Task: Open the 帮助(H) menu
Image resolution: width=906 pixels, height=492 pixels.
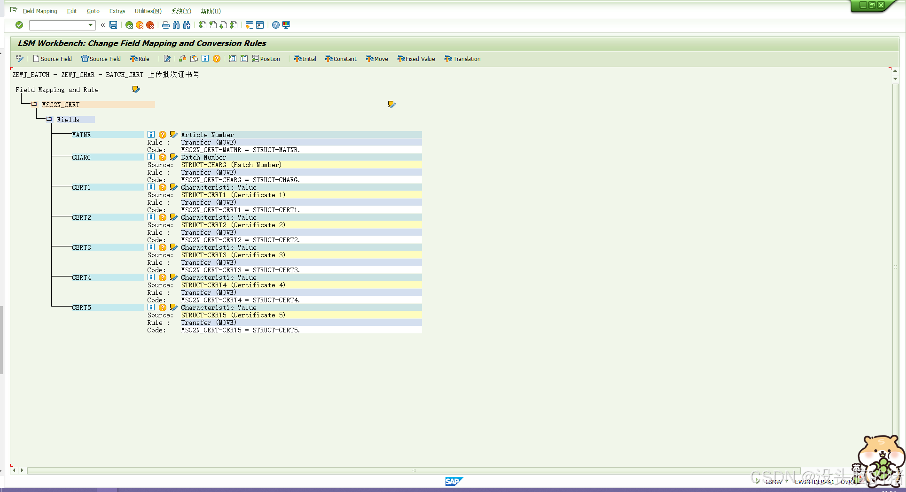Action: pos(211,11)
